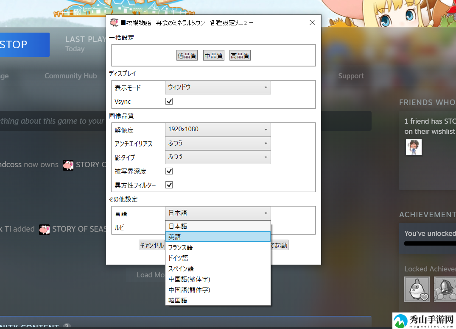Select 中国語(繁体字) language option
This screenshot has width=456, height=329.
218,279
